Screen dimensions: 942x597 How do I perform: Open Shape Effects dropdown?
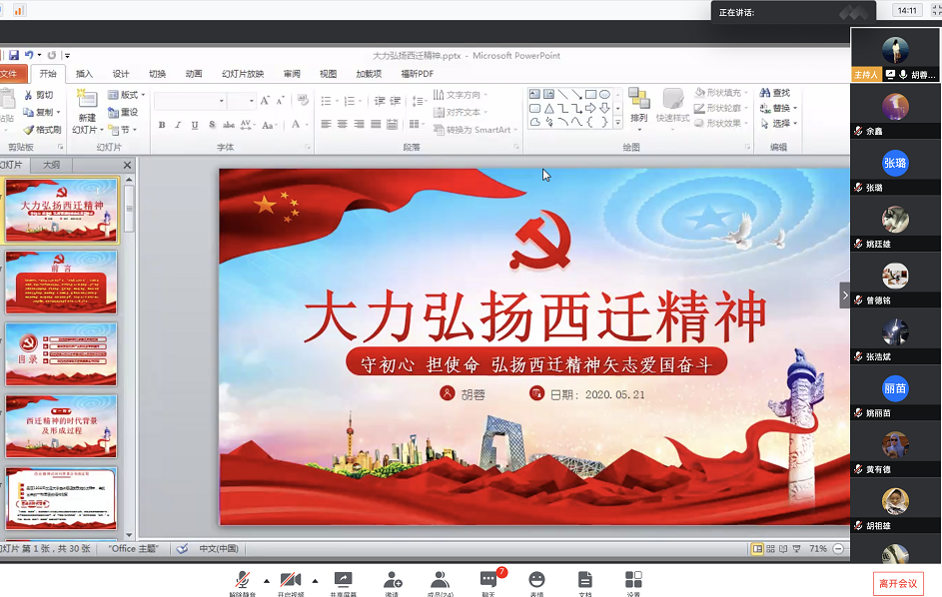point(721,123)
